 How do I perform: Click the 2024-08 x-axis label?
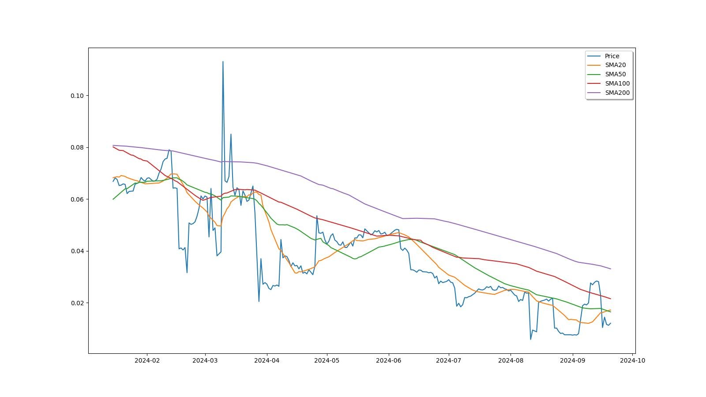click(x=511, y=360)
